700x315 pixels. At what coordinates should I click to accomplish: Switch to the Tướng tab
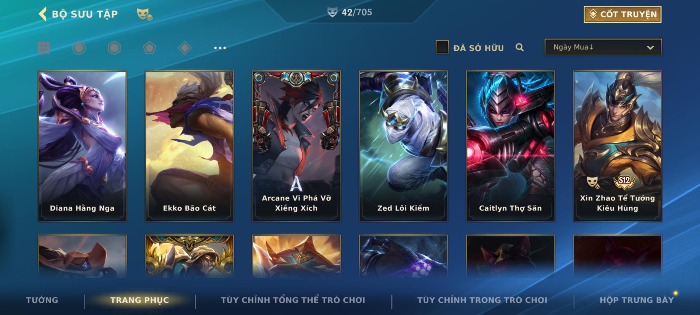(x=42, y=300)
